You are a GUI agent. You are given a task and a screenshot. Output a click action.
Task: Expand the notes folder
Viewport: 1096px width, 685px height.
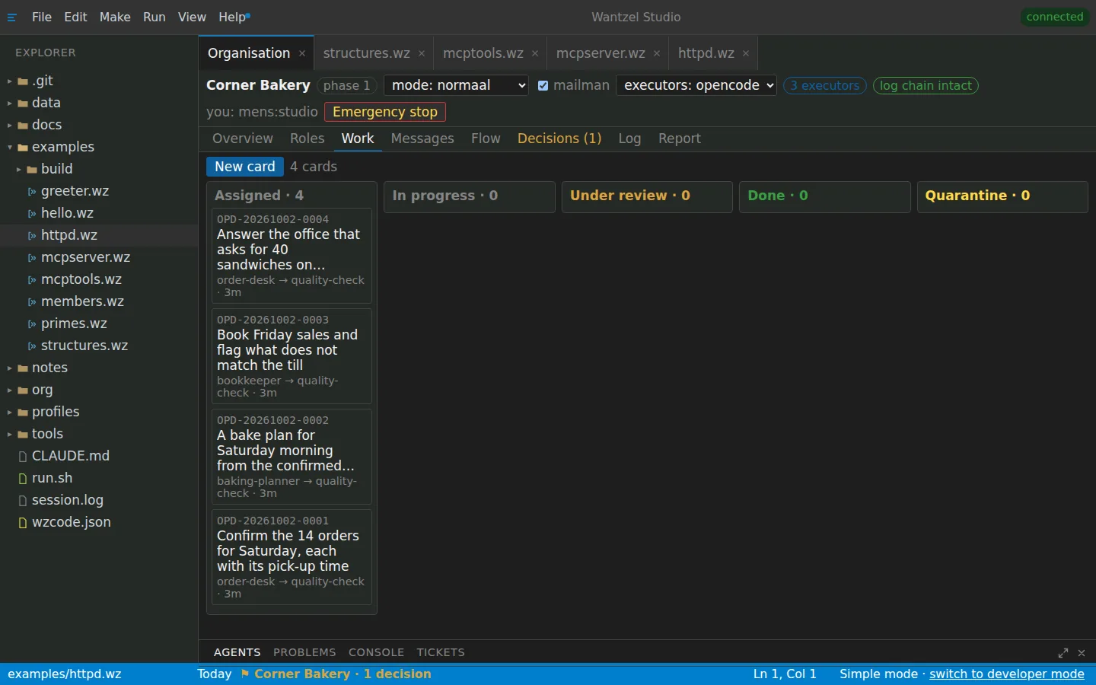10,368
